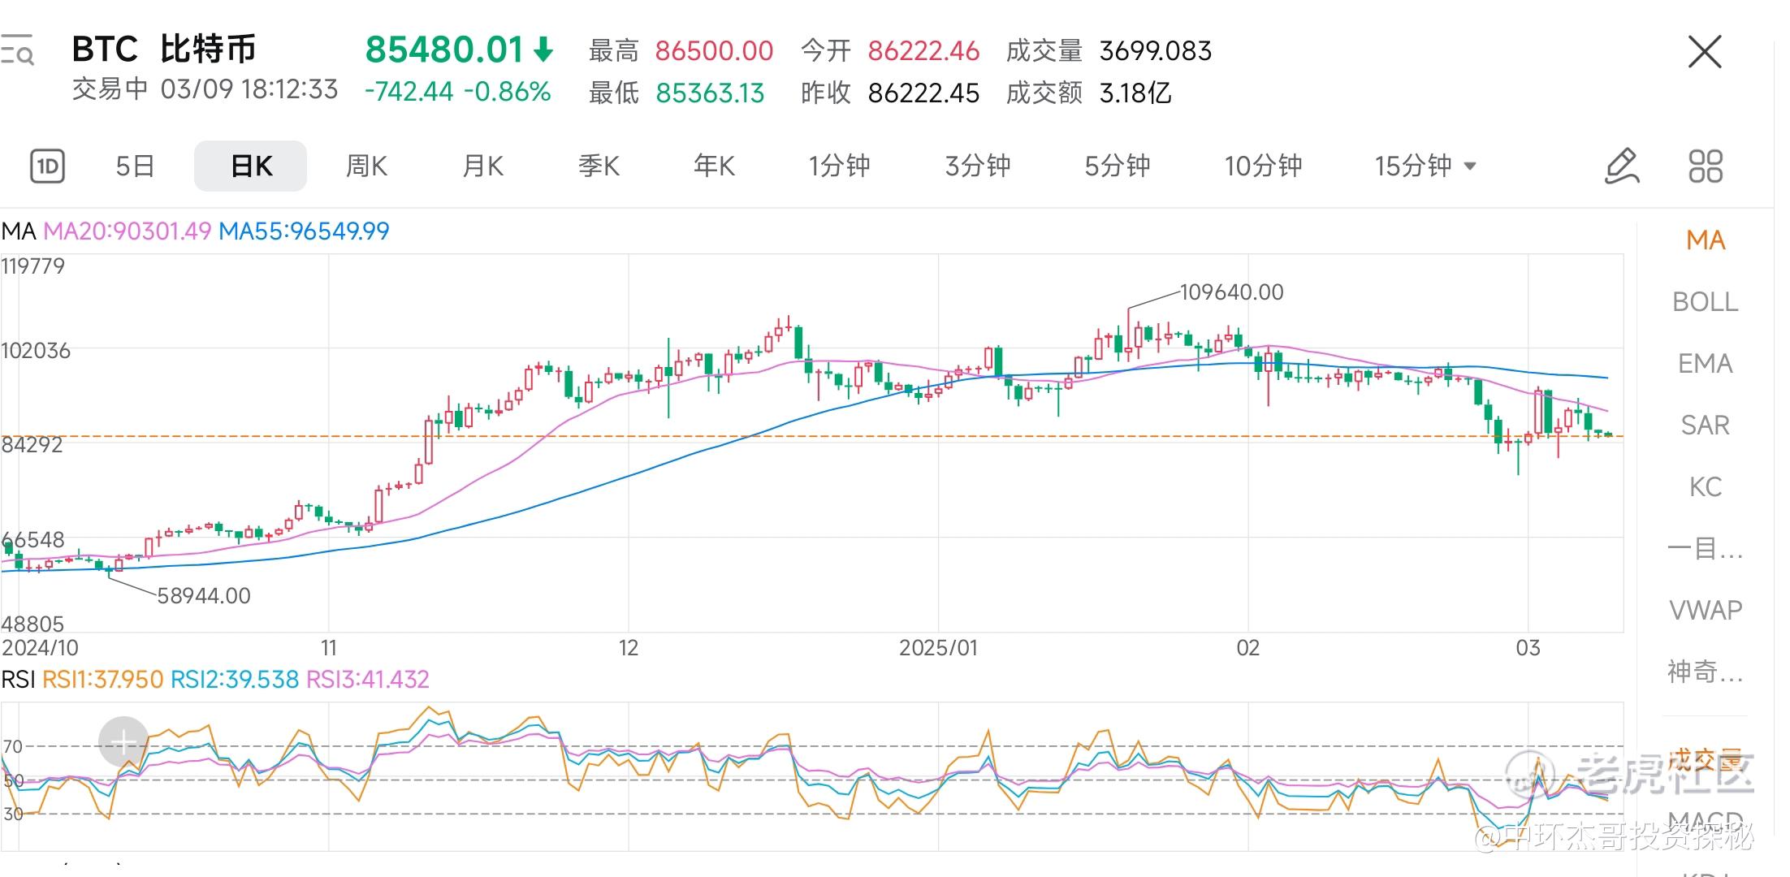Click the 102036 price axis label
Screen dimensions: 1790x877
[x=36, y=351]
